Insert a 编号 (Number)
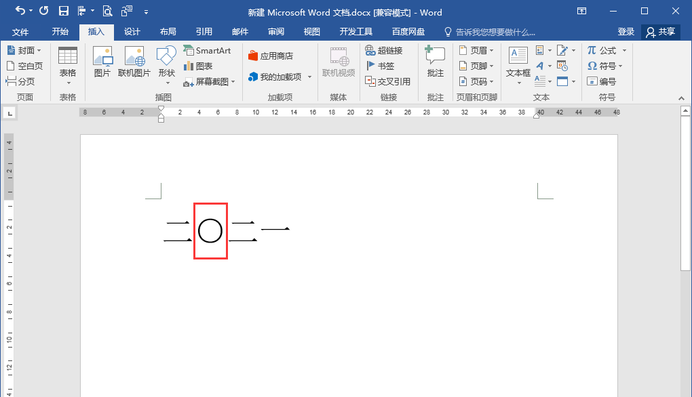Image resolution: width=692 pixels, height=397 pixels. point(602,81)
